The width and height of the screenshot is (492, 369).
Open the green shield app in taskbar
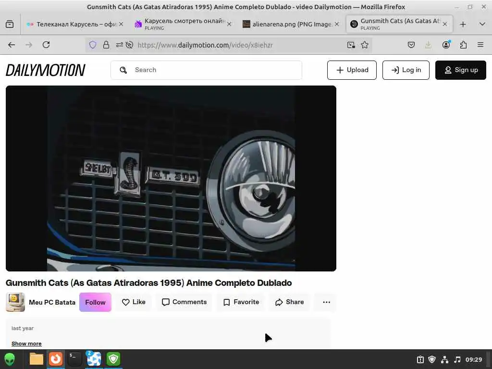pos(113,358)
